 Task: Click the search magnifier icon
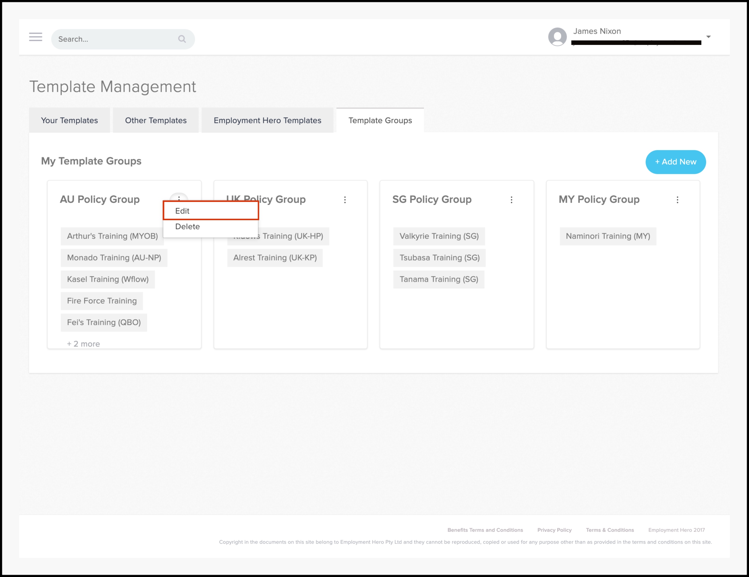(182, 39)
